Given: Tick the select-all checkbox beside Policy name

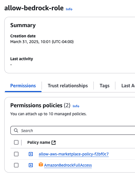Looking at the screenshot, I should point(16,142).
